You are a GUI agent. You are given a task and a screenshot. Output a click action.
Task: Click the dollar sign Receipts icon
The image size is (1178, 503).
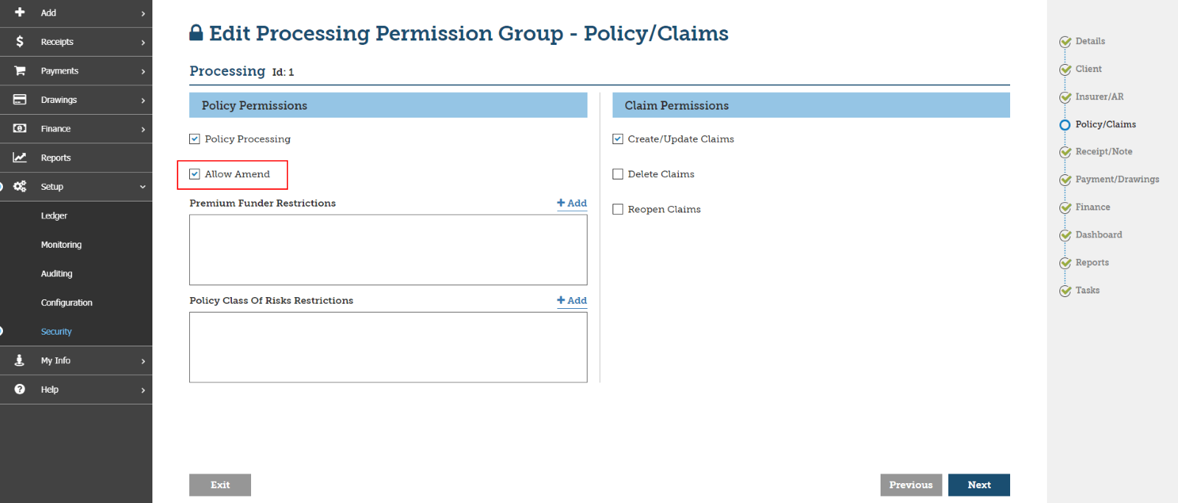(x=20, y=42)
